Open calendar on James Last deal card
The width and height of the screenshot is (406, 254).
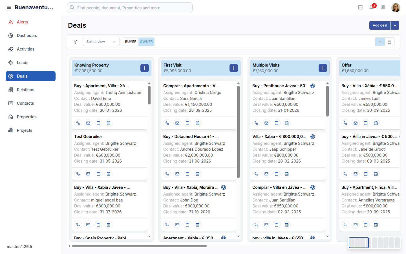pyautogui.click(x=376, y=123)
